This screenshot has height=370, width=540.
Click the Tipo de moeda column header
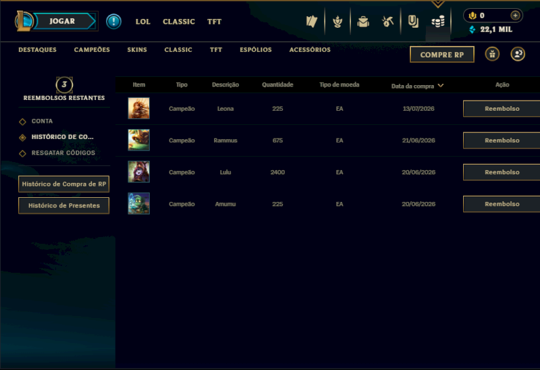340,85
